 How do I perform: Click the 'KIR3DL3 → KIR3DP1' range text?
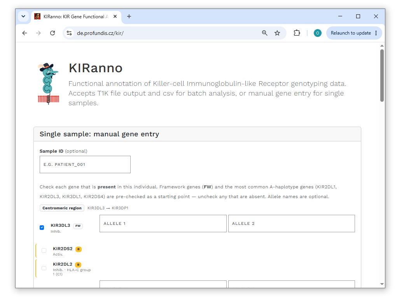tap(108, 208)
